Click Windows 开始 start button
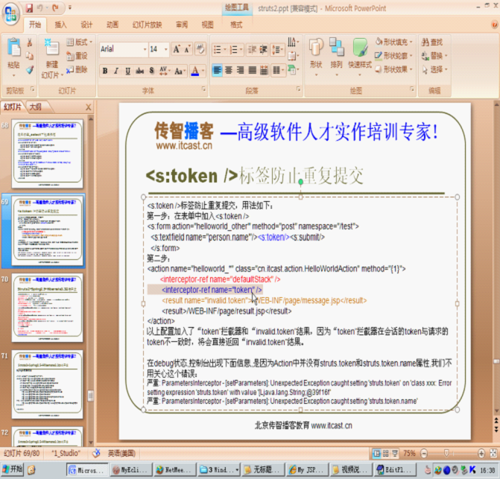This screenshot has width=500, height=479. (12, 469)
